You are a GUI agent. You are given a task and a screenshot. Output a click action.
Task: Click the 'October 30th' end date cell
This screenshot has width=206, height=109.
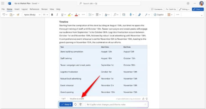(129, 65)
